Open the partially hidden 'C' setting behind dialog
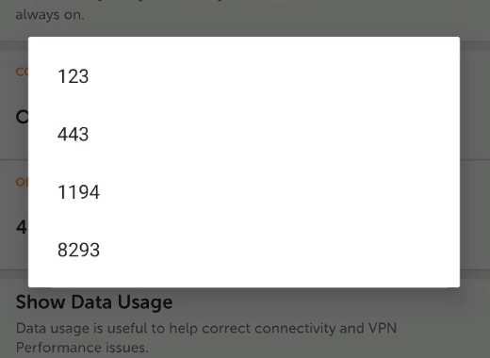 pyautogui.click(x=22, y=117)
